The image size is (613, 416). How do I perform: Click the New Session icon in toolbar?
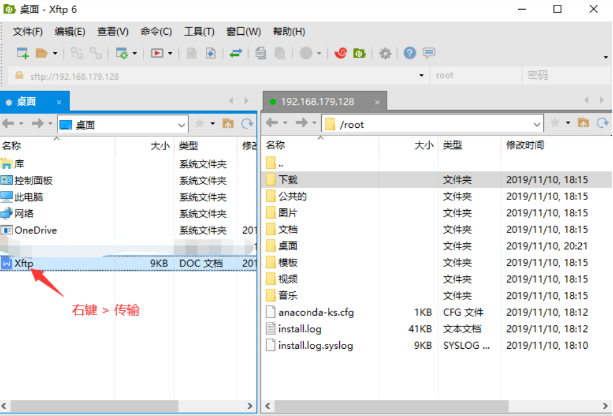pyautogui.click(x=22, y=53)
